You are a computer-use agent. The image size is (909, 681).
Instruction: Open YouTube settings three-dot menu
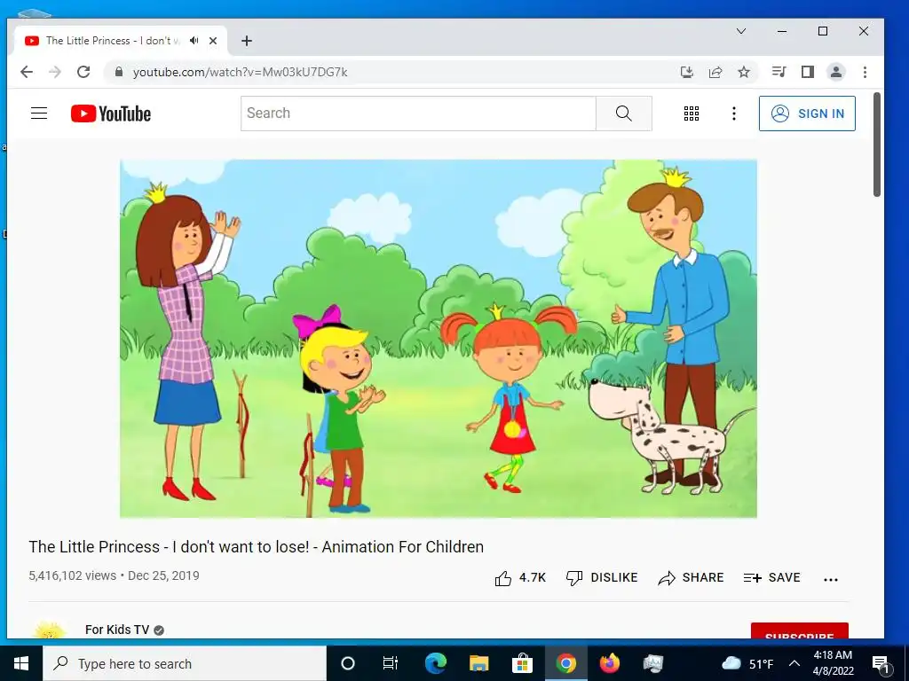click(x=734, y=113)
